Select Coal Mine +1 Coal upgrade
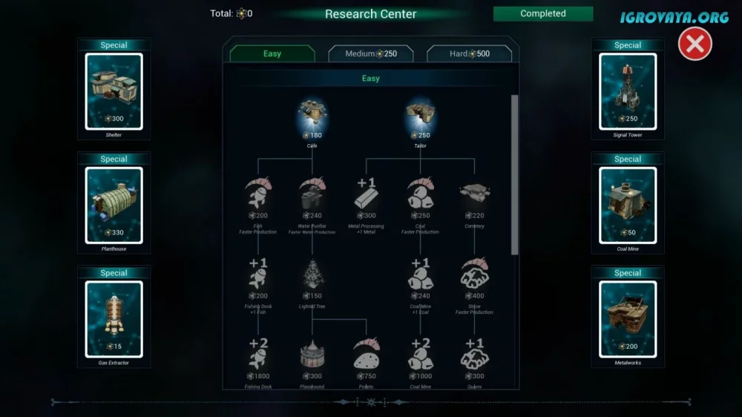Viewport: 742px width, 417px height. tap(420, 274)
